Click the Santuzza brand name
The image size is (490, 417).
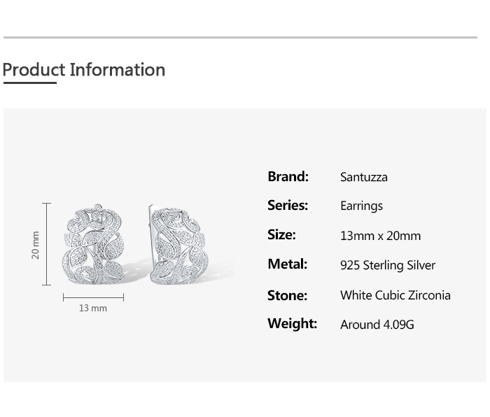pos(363,177)
